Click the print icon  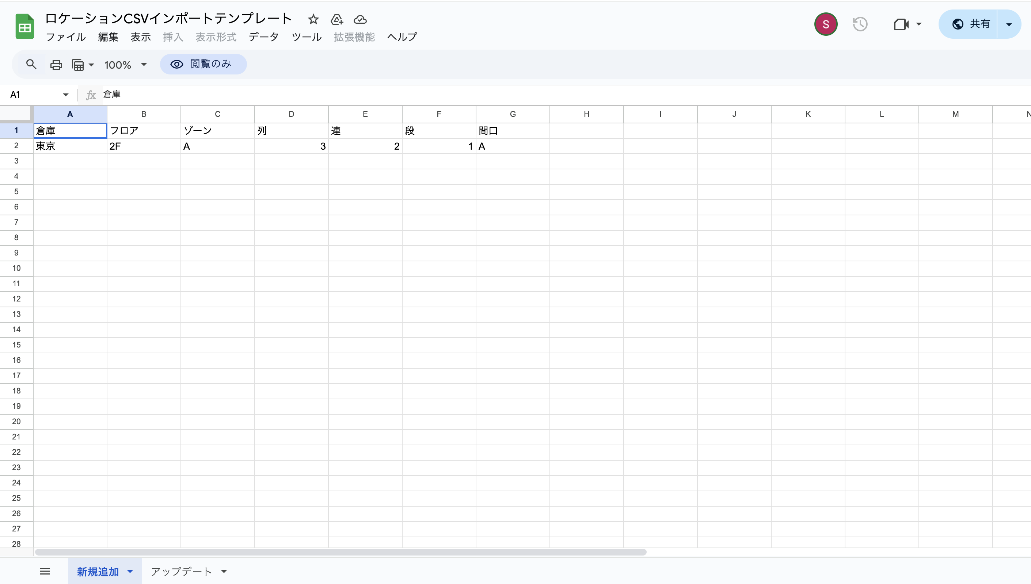tap(56, 65)
